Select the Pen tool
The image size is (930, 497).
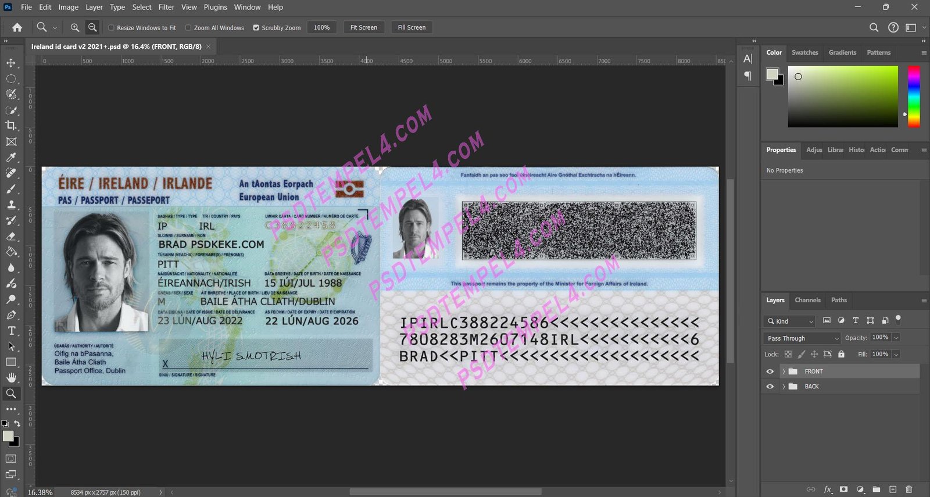pos(11,314)
